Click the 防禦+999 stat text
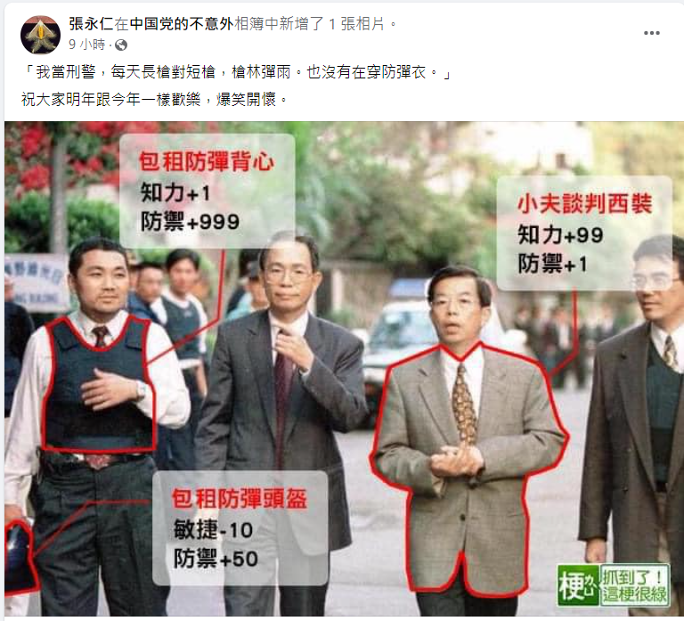 (x=190, y=221)
